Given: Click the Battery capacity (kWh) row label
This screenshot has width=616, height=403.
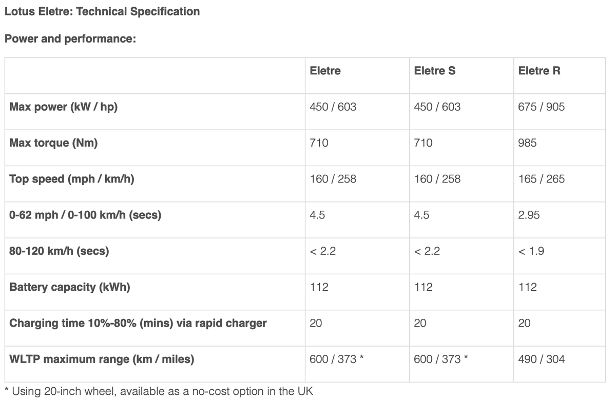Looking at the screenshot, I should 70,287.
